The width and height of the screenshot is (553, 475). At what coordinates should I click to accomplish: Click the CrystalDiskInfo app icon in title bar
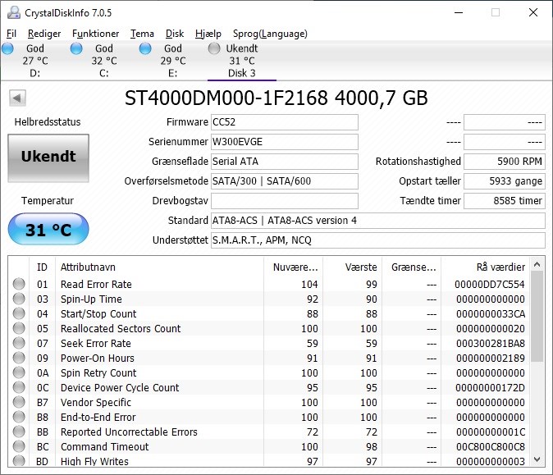(x=14, y=12)
